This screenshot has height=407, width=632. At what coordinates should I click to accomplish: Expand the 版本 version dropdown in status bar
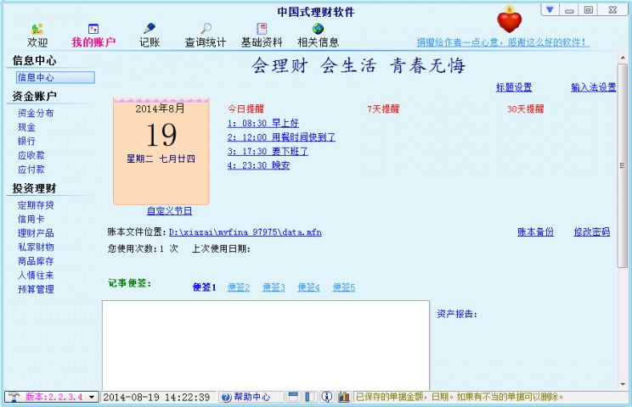[x=92, y=397]
